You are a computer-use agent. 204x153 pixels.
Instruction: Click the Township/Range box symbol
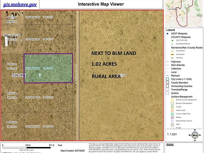pyautogui.click(x=168, y=90)
